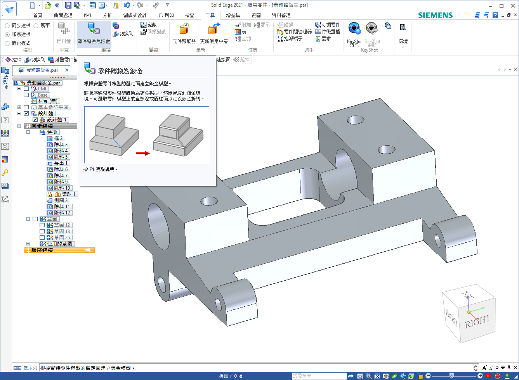
Task: Expand the 使用的草圖 node
Action: (x=28, y=244)
